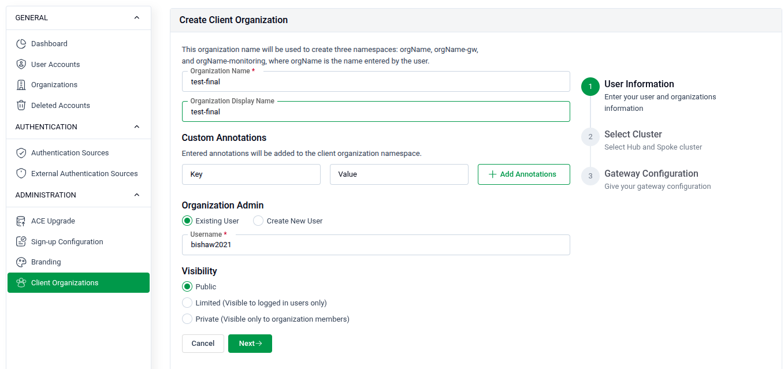Click the Authentication Sources shield icon
Image resolution: width=784 pixels, height=369 pixels.
click(x=21, y=153)
